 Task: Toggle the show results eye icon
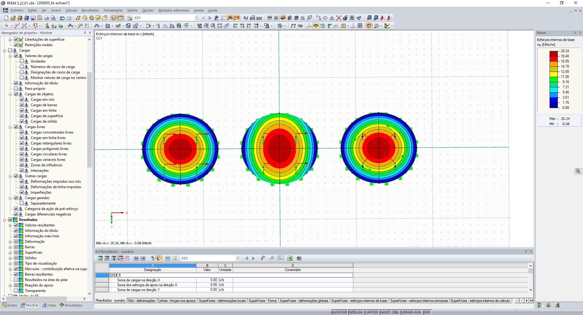click(x=230, y=18)
